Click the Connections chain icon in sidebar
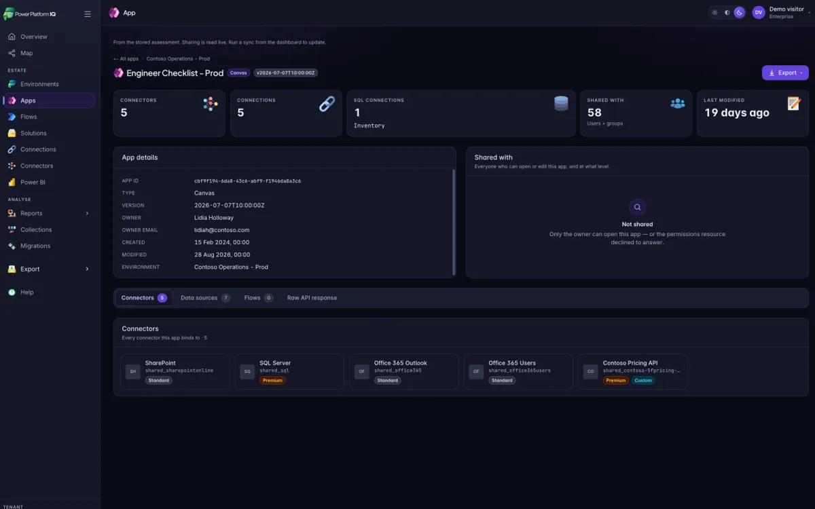Image resolution: width=815 pixels, height=509 pixels. (x=12, y=149)
